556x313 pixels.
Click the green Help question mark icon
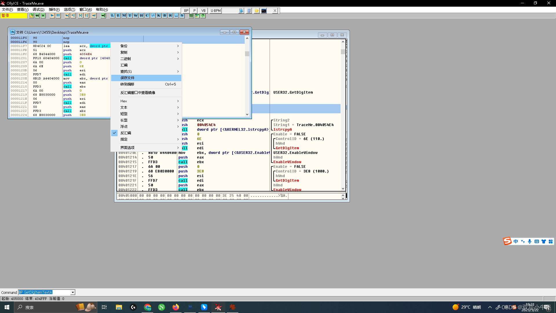coord(203,16)
